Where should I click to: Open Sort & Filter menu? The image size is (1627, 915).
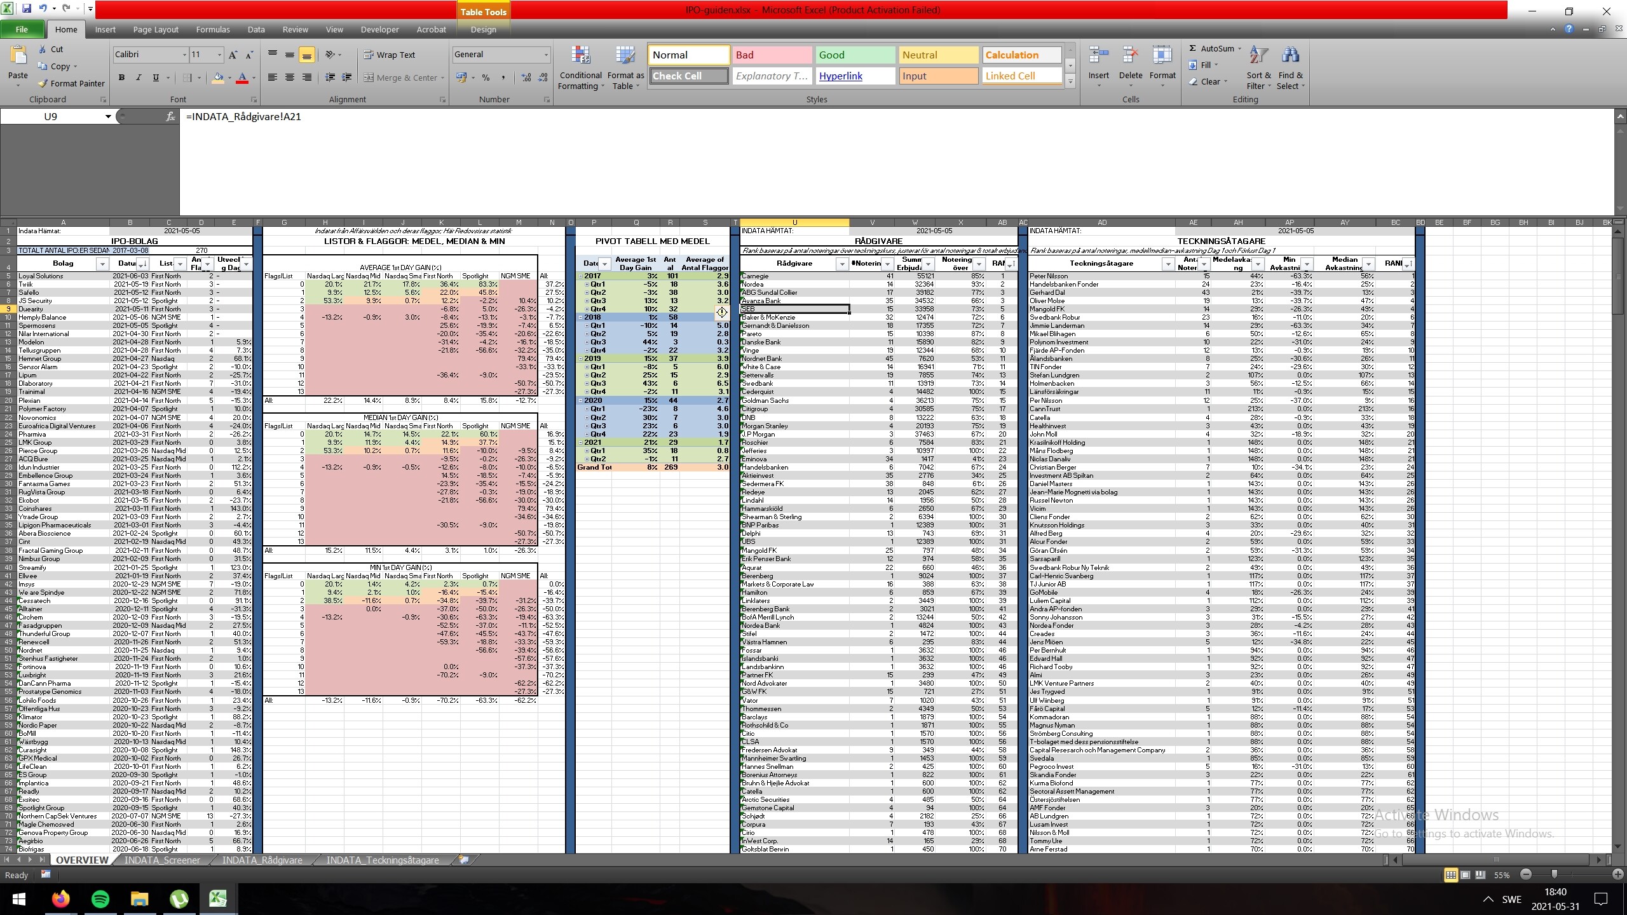click(1258, 68)
